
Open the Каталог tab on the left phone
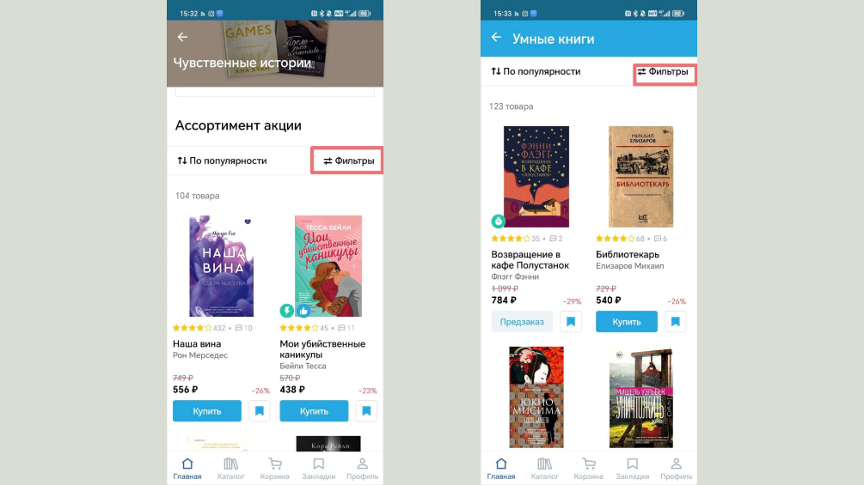click(x=231, y=469)
